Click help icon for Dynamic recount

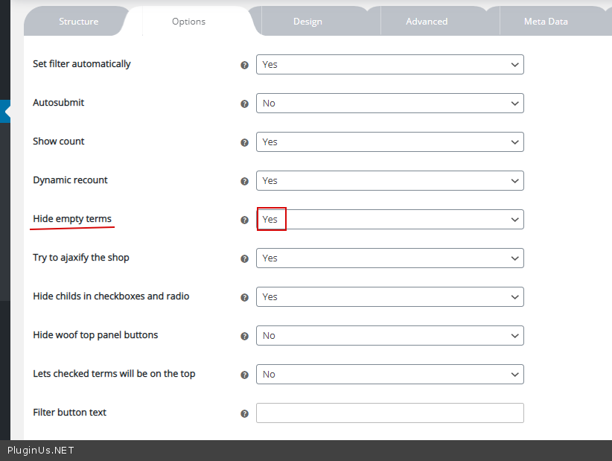click(244, 181)
